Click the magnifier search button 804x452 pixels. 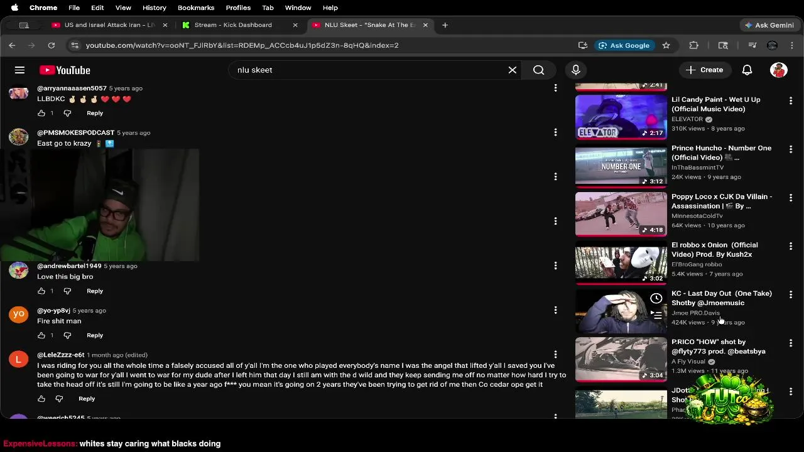coord(539,70)
